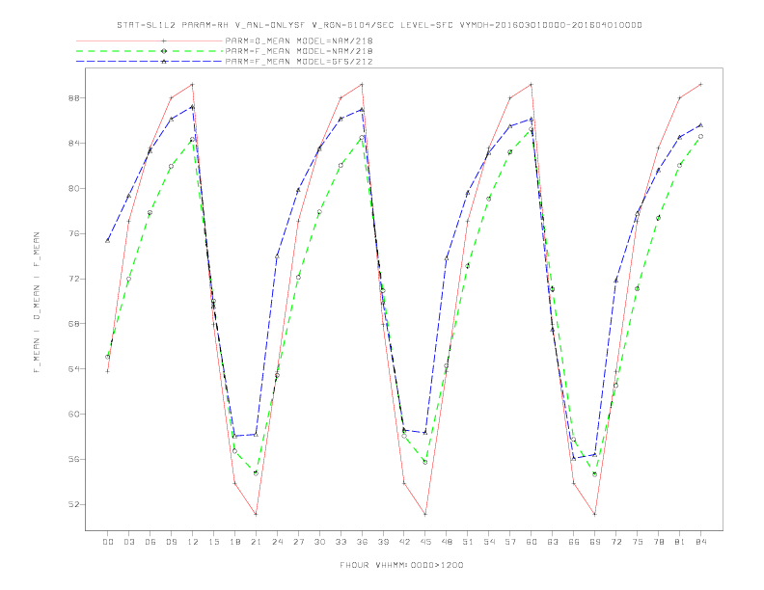
Task: Click red observed minimum marker at hour 21
Action: (x=256, y=514)
